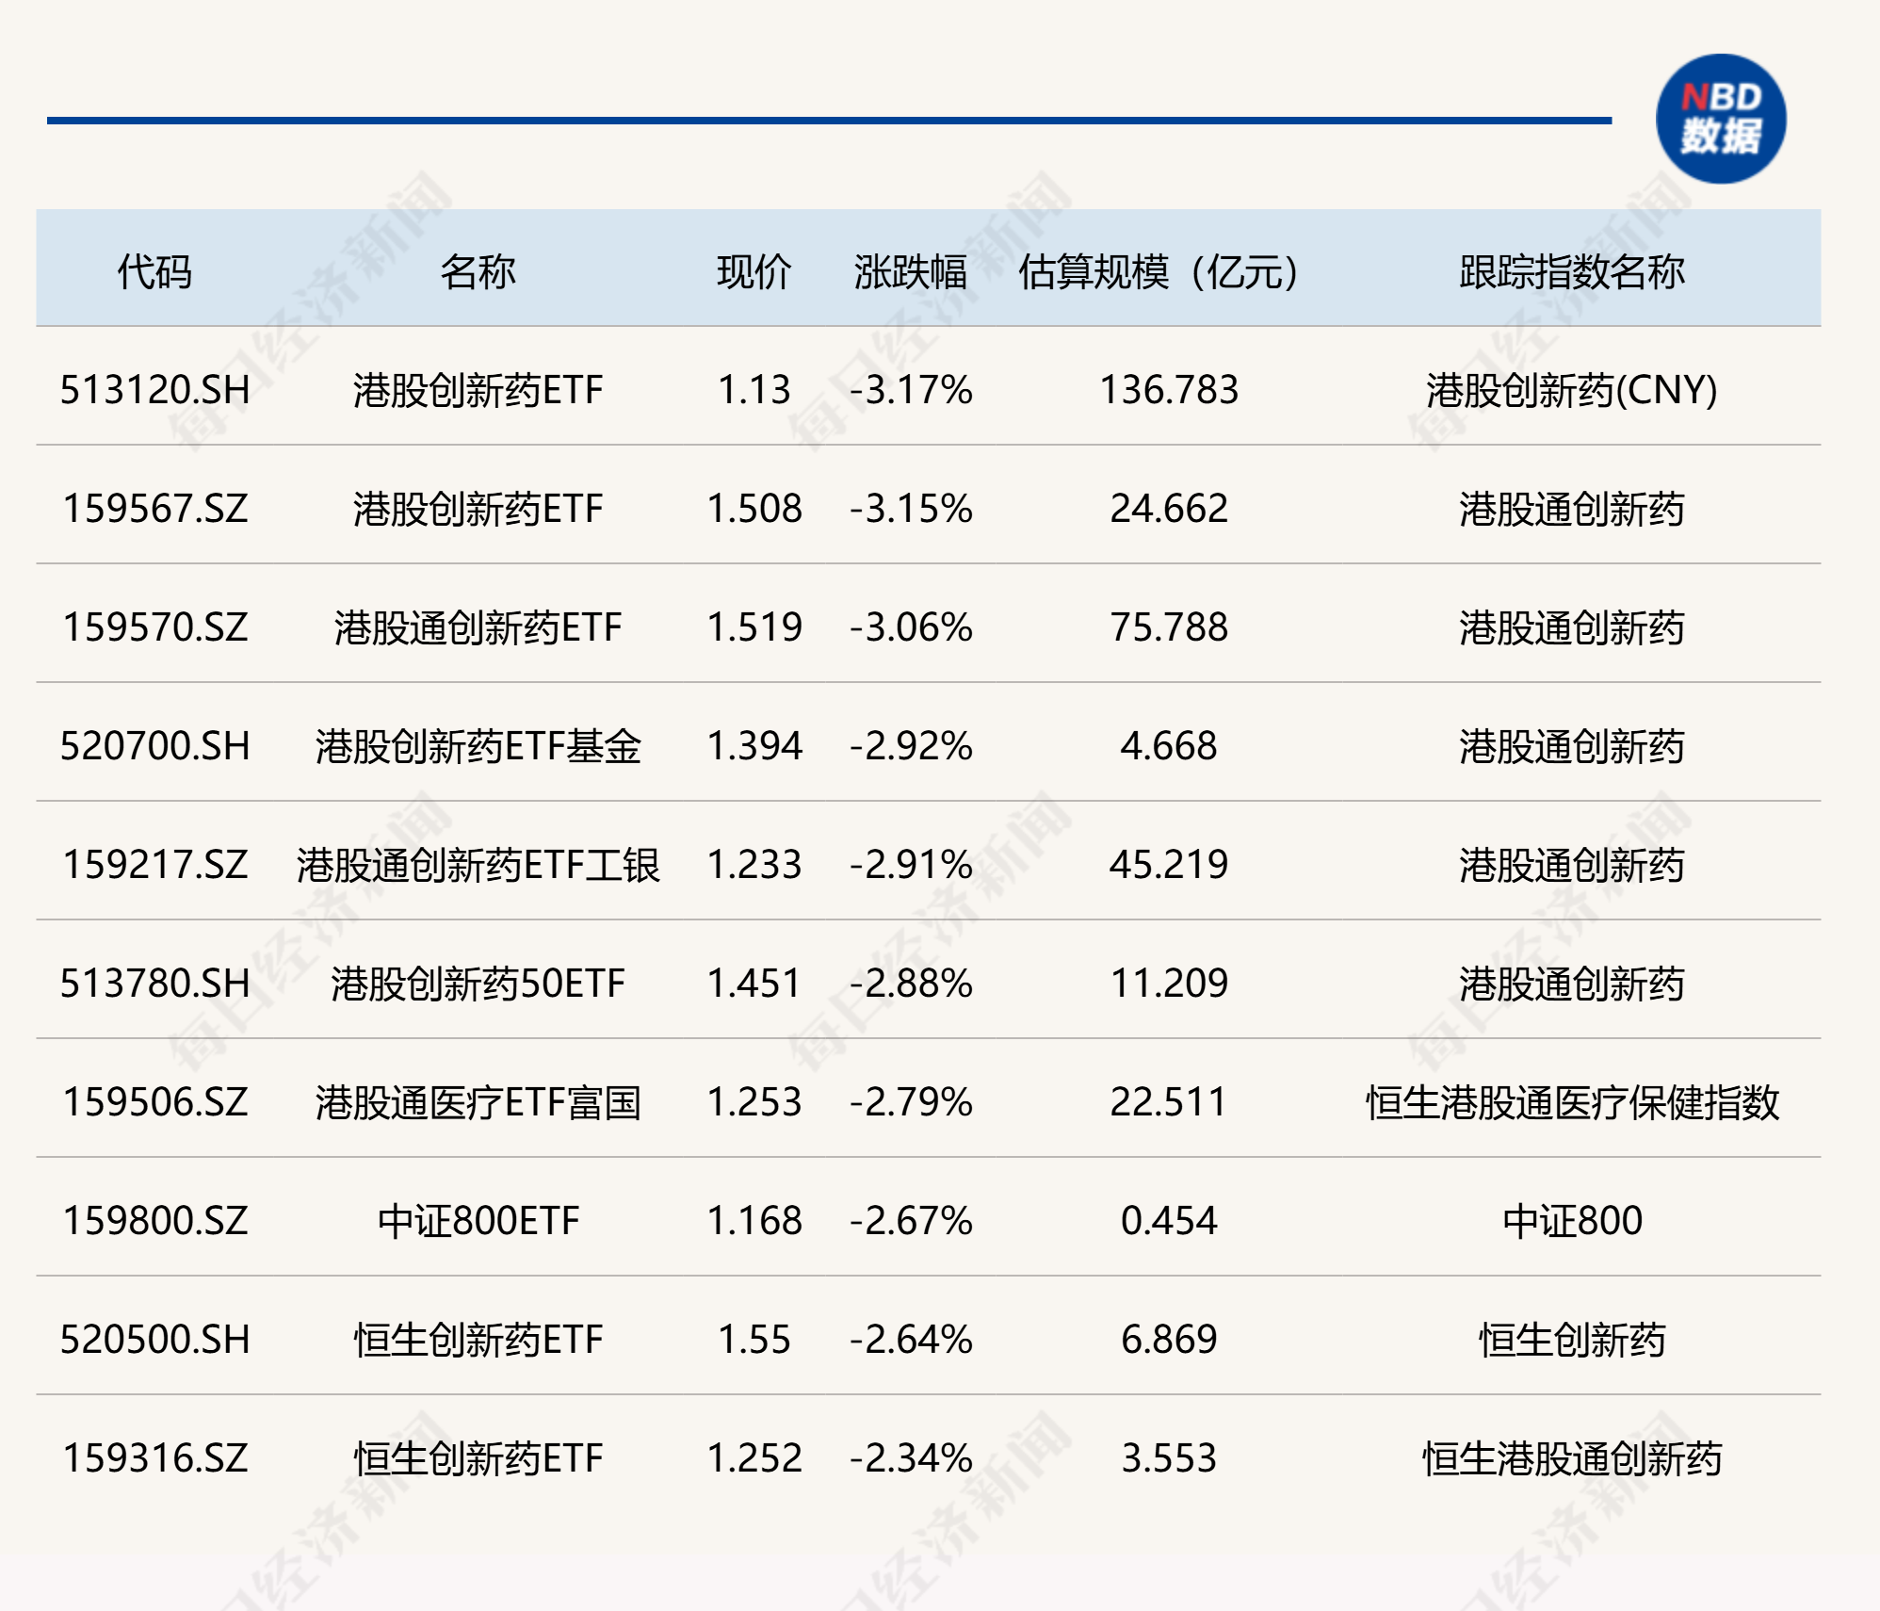Select code 520700.SH

pyautogui.click(x=155, y=745)
